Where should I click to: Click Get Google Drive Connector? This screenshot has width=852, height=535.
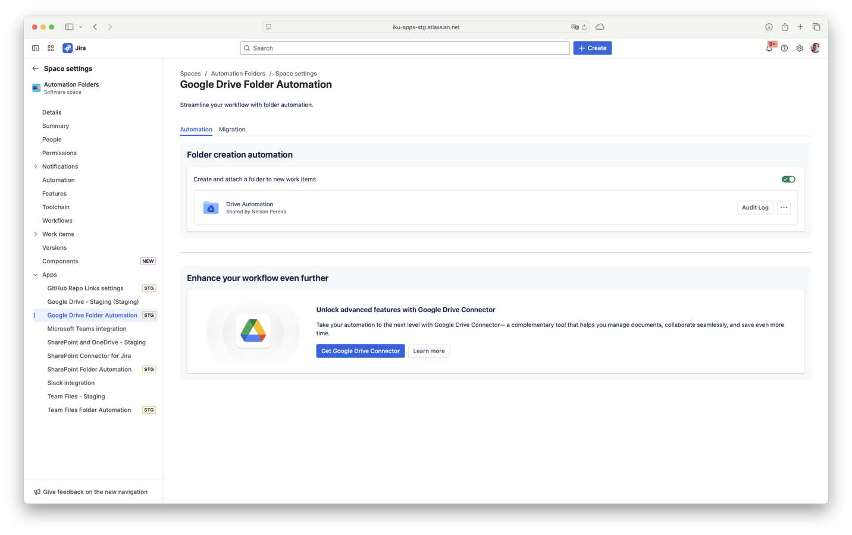pos(360,351)
